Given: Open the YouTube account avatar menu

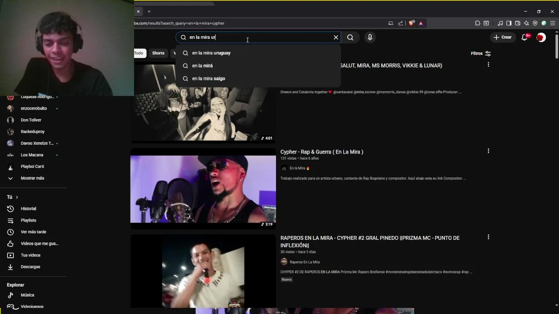Looking at the screenshot, I should click(541, 38).
